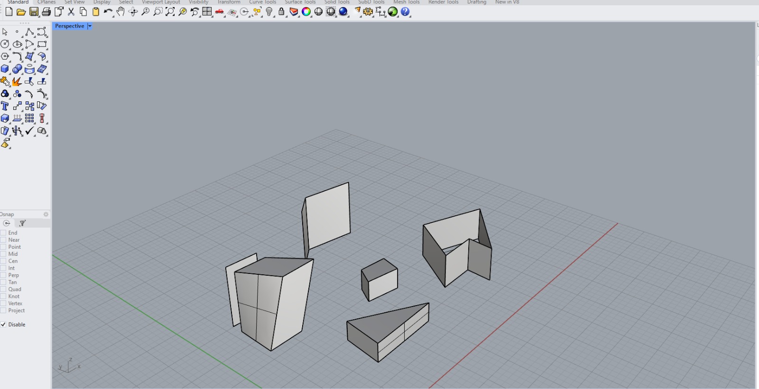
Task: Choose the Text object tool
Action: pyautogui.click(x=5, y=106)
